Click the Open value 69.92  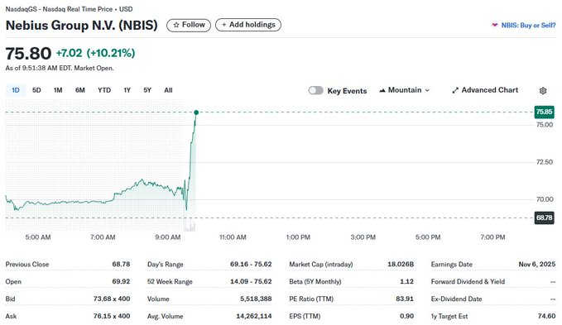(x=121, y=281)
